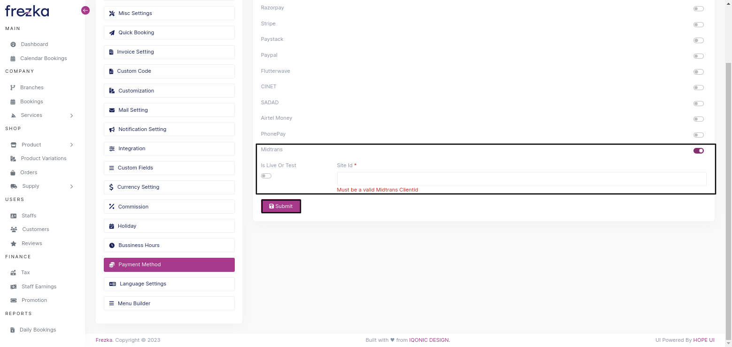The height and width of the screenshot is (347, 732).
Task: Open the Menu Builder tab
Action: (x=169, y=303)
